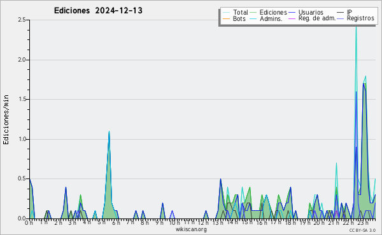Click the orange Bots legend color line

click(x=226, y=18)
